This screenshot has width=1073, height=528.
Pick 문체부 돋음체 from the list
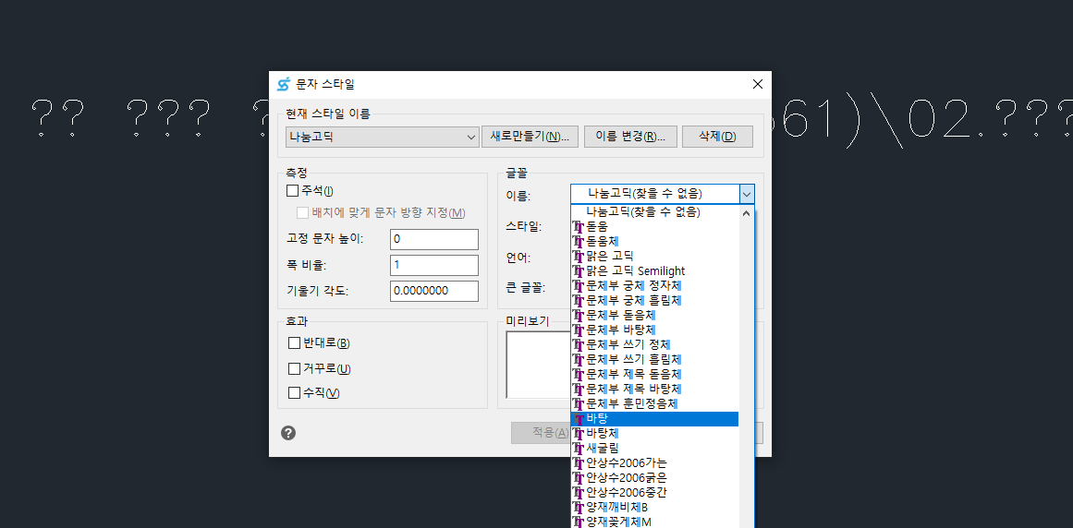coord(655,316)
